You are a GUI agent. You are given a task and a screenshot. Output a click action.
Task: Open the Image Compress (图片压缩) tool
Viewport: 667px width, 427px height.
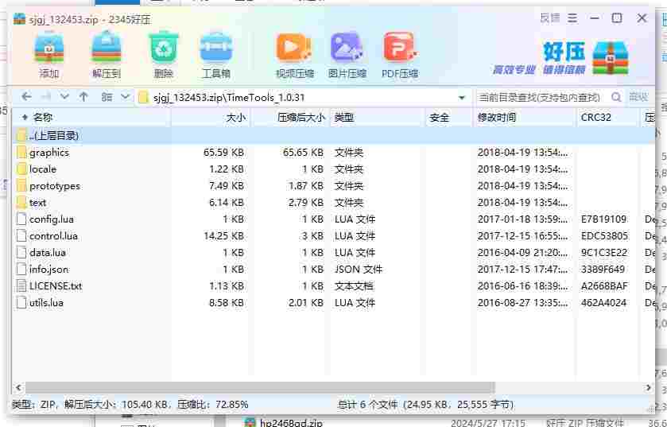coord(347,48)
